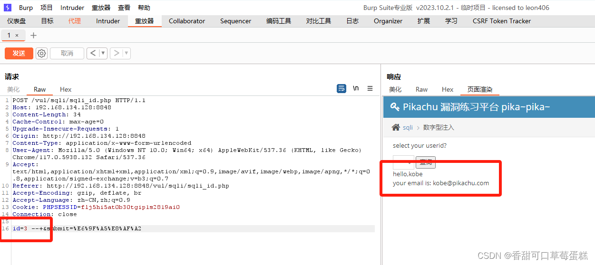Open the userid select dropdown
Image resolution: width=595 pixels, height=265 pixels.
coord(403,162)
